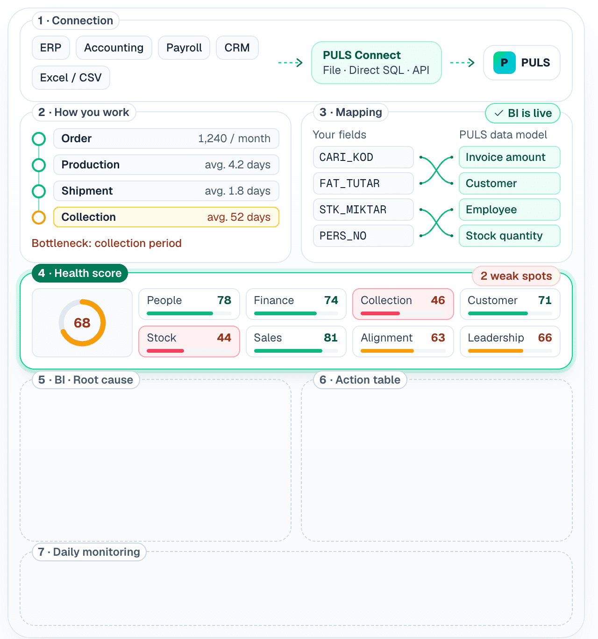Choose the Excel / CSV source chip
598x639 pixels.
tap(71, 78)
